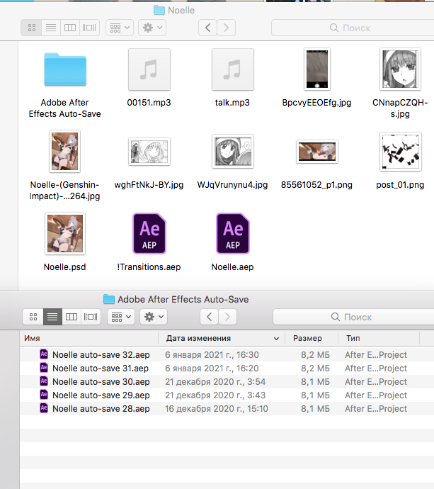Click the Noelle.psd file name label
This screenshot has width=434, height=489.
65,267
